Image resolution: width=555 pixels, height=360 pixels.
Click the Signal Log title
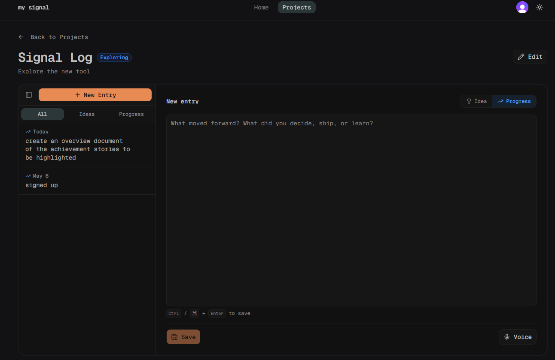(x=55, y=57)
